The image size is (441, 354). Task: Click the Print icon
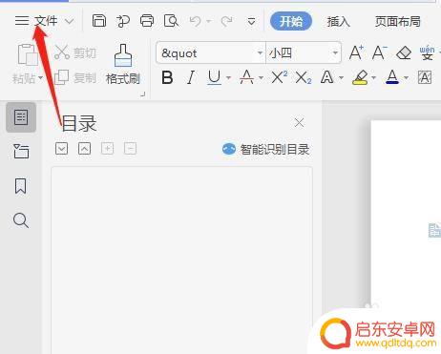[x=147, y=21]
